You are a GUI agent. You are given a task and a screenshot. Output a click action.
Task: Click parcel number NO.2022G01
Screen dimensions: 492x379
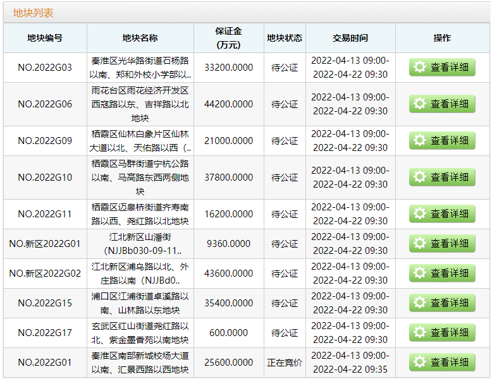pyautogui.click(x=45, y=363)
